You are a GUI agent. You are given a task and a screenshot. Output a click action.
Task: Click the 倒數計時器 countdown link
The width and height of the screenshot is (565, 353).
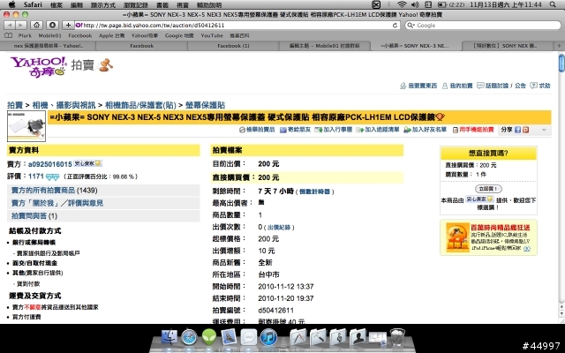pyautogui.click(x=314, y=192)
